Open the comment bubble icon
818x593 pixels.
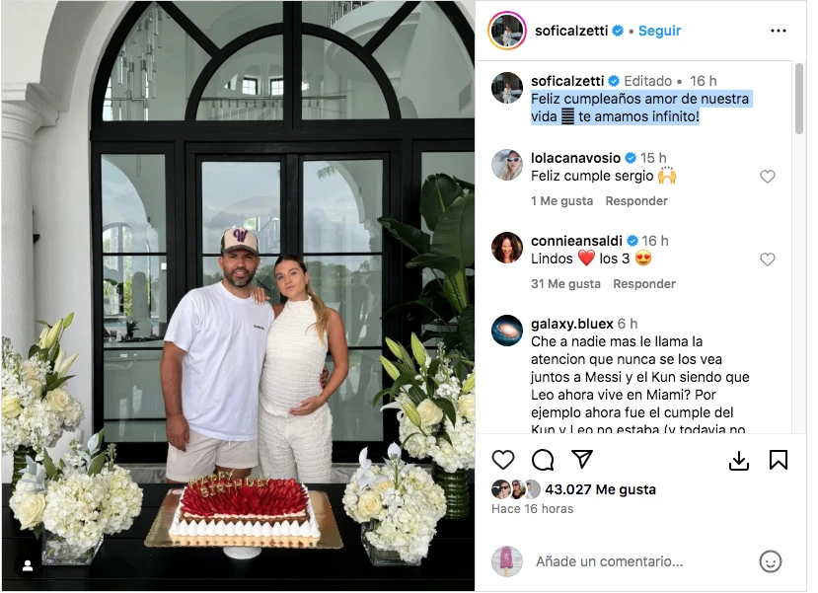[543, 460]
